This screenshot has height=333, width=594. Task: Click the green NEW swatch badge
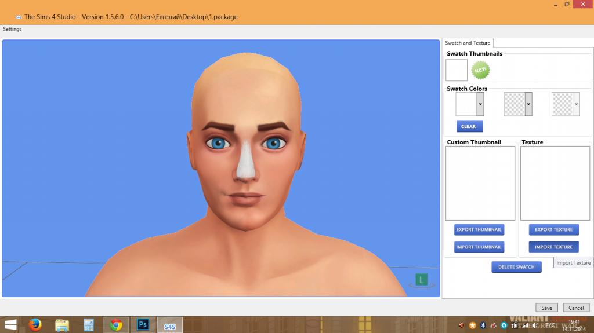point(480,70)
